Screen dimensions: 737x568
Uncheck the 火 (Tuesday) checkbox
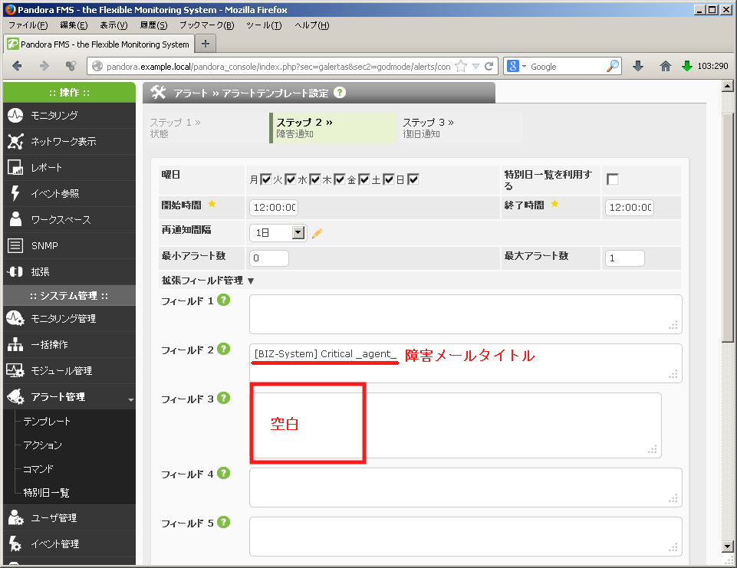[291, 179]
